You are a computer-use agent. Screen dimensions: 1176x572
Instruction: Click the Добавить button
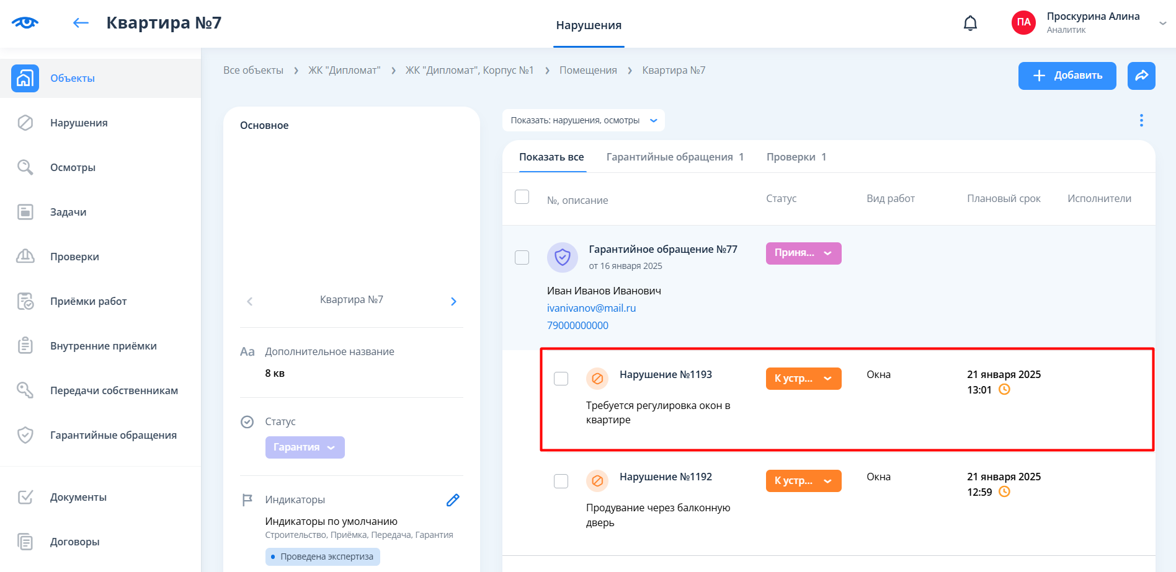(1067, 76)
